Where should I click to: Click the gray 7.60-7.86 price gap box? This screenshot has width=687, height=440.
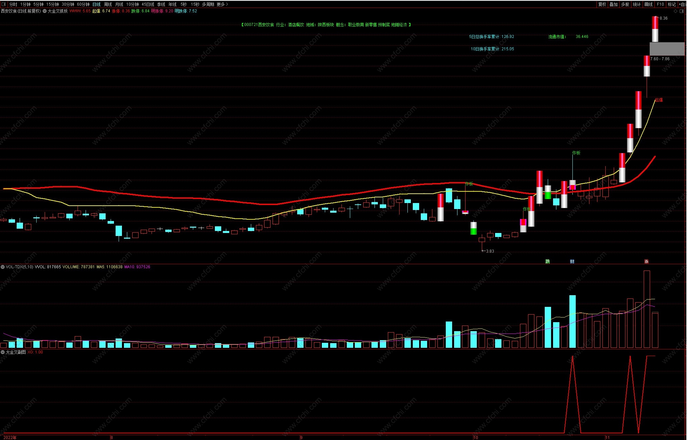pyautogui.click(x=667, y=49)
